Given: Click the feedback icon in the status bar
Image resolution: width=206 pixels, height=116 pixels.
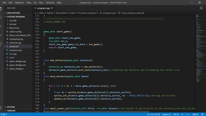Looking at the screenshot, I should (202, 114).
